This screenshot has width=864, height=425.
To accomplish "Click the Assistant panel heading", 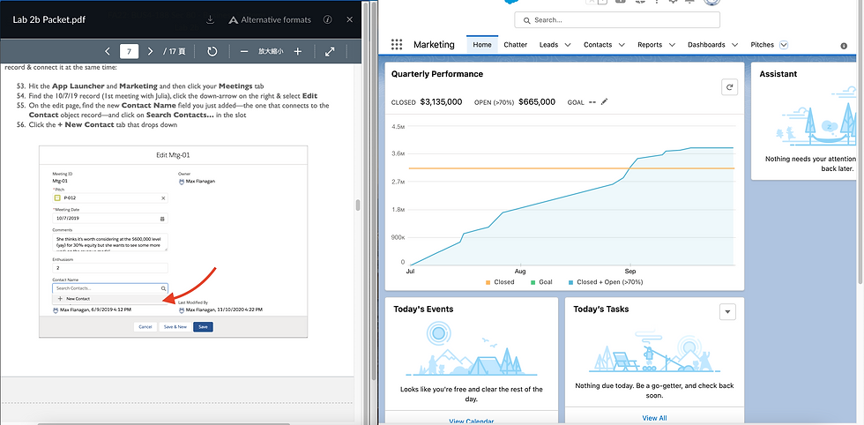I will (x=778, y=74).
